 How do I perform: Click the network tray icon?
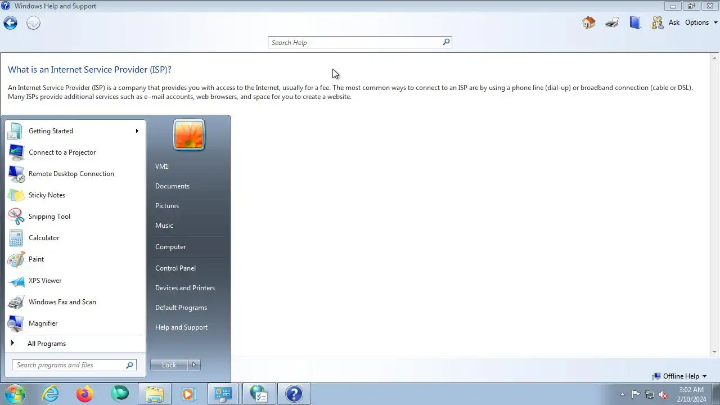pyautogui.click(x=650, y=394)
